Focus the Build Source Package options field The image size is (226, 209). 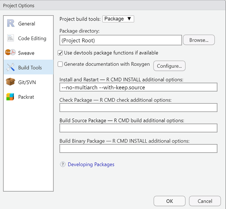[138, 128]
